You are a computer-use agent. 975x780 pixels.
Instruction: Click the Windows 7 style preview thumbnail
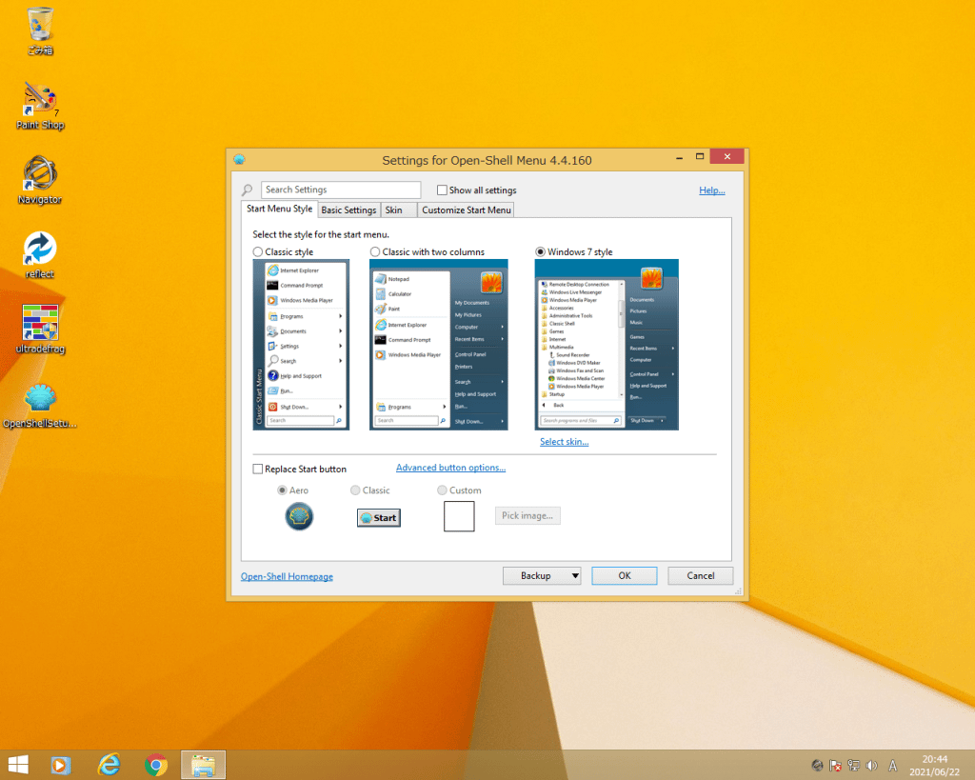click(607, 345)
